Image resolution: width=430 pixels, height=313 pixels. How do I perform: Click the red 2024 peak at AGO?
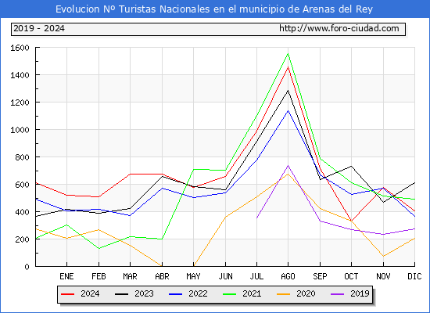point(288,67)
